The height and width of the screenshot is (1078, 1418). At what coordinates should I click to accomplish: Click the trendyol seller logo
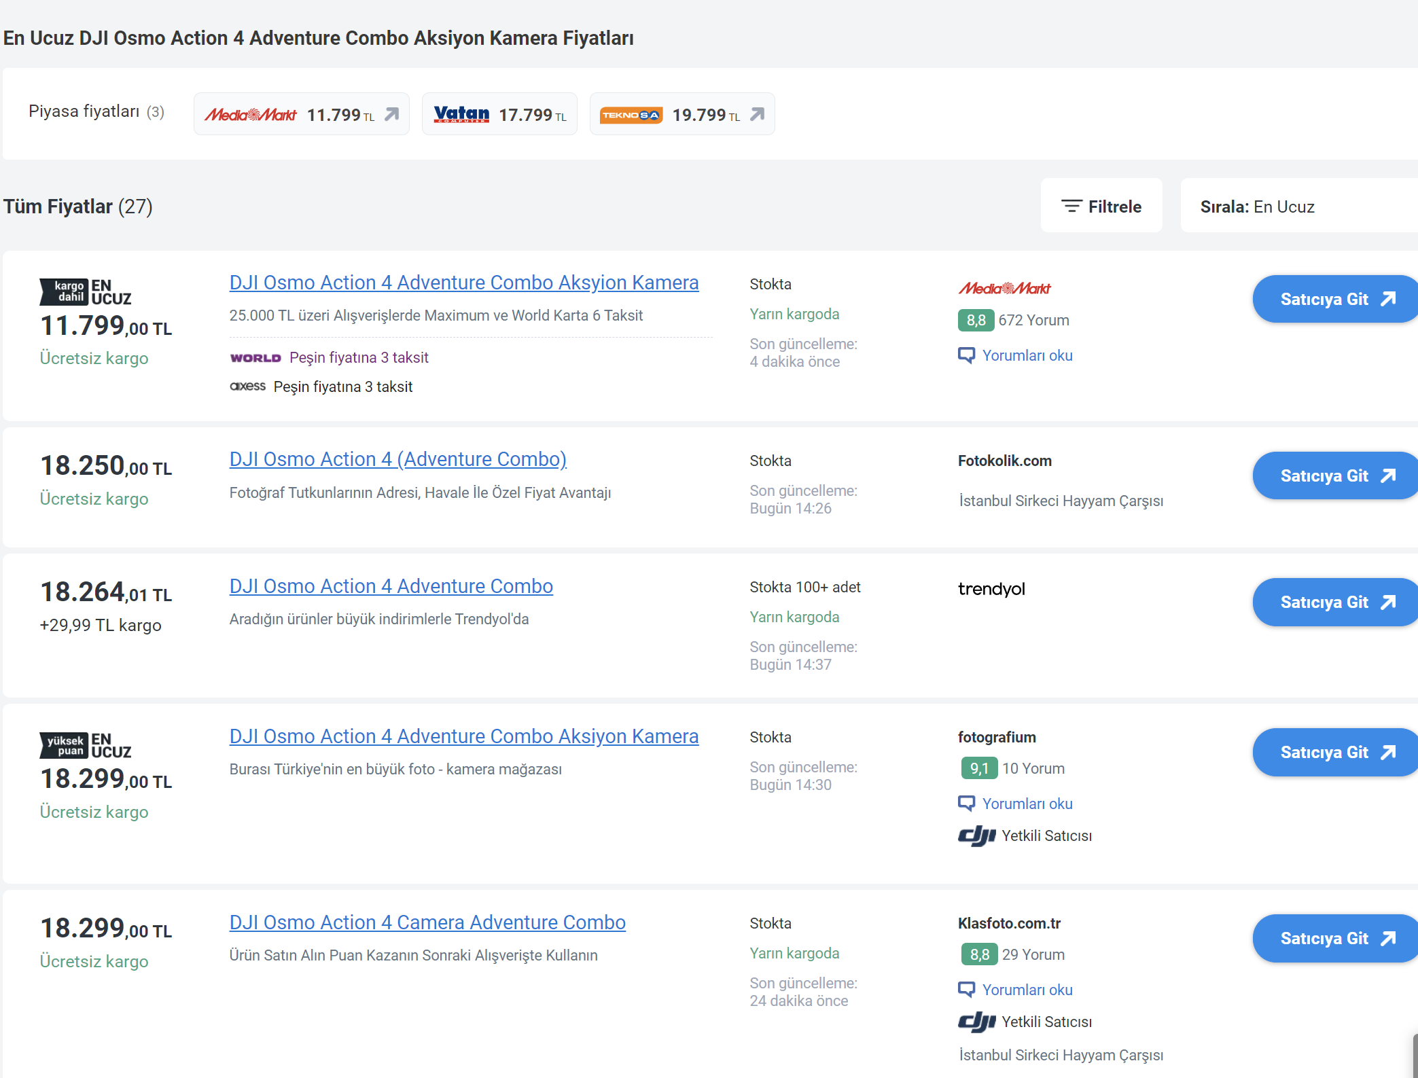pos(991,589)
